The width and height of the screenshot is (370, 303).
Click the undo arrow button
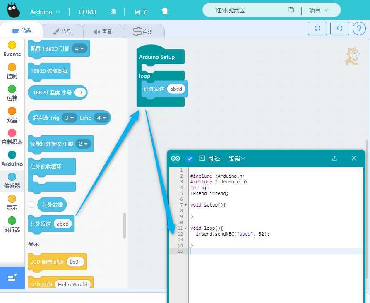[317, 29]
